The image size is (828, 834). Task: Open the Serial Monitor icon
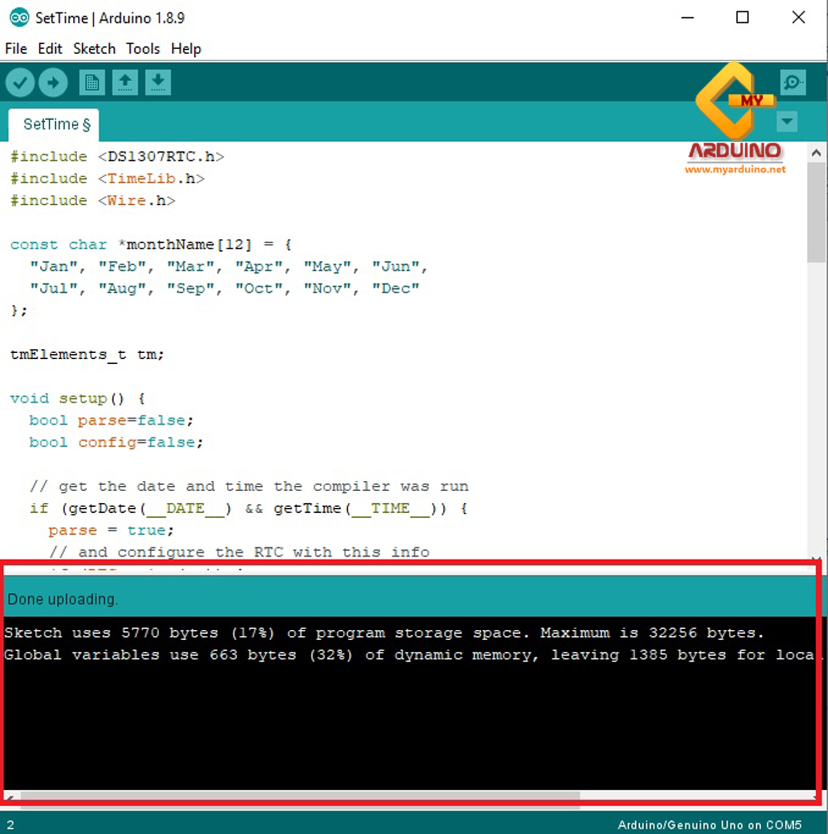pyautogui.click(x=793, y=82)
